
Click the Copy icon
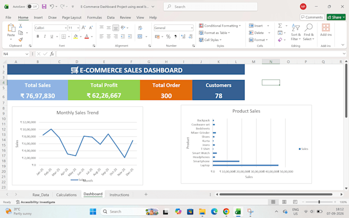[21, 33]
